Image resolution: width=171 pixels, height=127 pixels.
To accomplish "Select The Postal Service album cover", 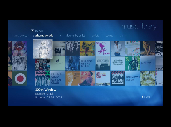I will (x=103, y=63).
